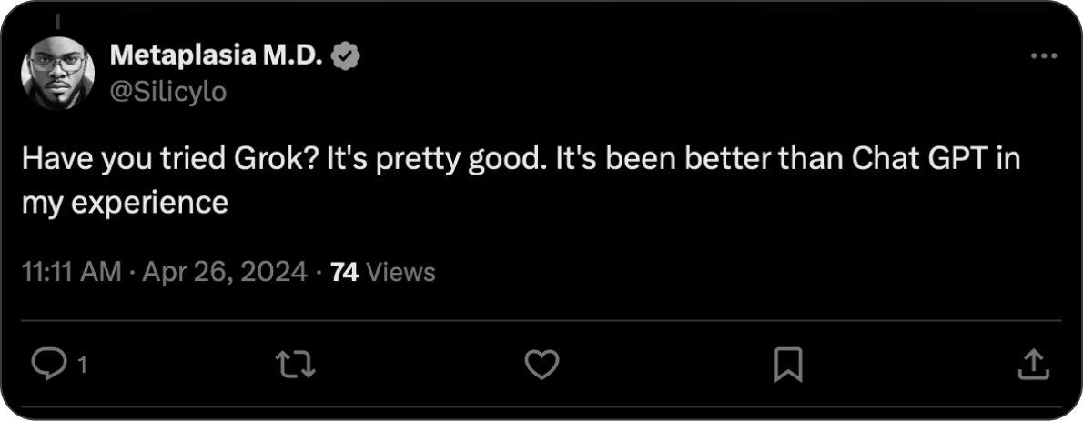Click the 'my experience' line of tweet text

coord(125,202)
